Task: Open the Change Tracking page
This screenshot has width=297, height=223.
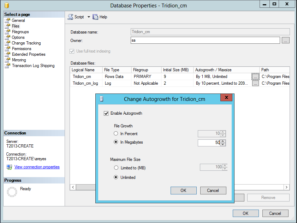Action: click(26, 43)
